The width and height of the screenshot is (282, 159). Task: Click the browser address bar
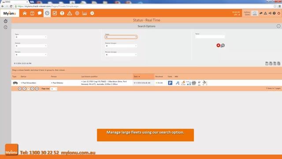coord(144,6)
